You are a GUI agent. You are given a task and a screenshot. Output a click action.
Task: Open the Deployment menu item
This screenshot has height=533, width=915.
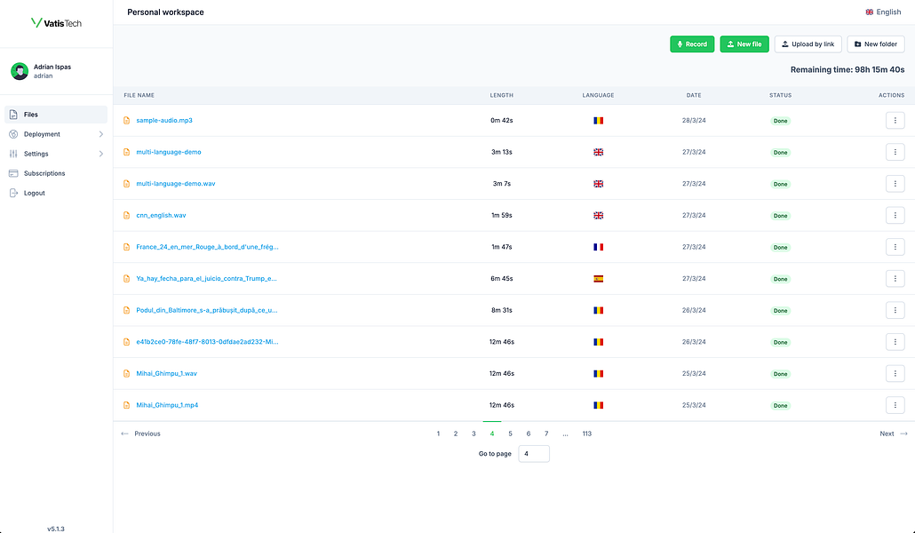56,134
